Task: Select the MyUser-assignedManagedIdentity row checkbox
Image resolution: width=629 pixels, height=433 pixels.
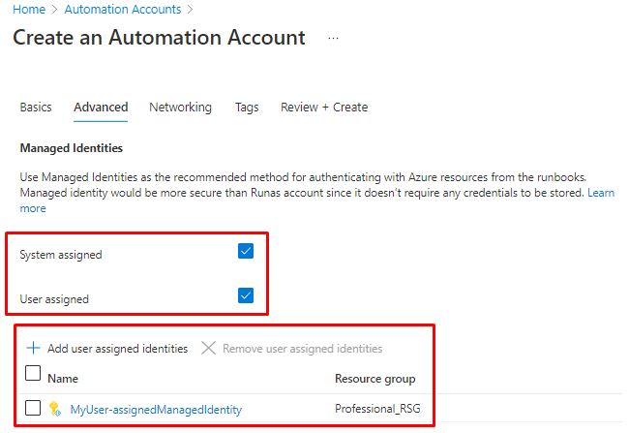Action: (32, 408)
